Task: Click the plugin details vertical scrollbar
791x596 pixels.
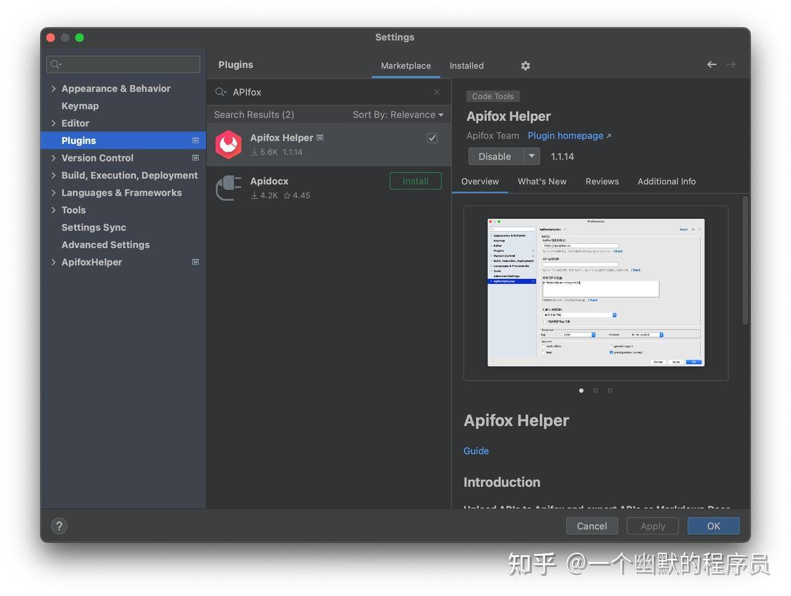Action: point(745,260)
